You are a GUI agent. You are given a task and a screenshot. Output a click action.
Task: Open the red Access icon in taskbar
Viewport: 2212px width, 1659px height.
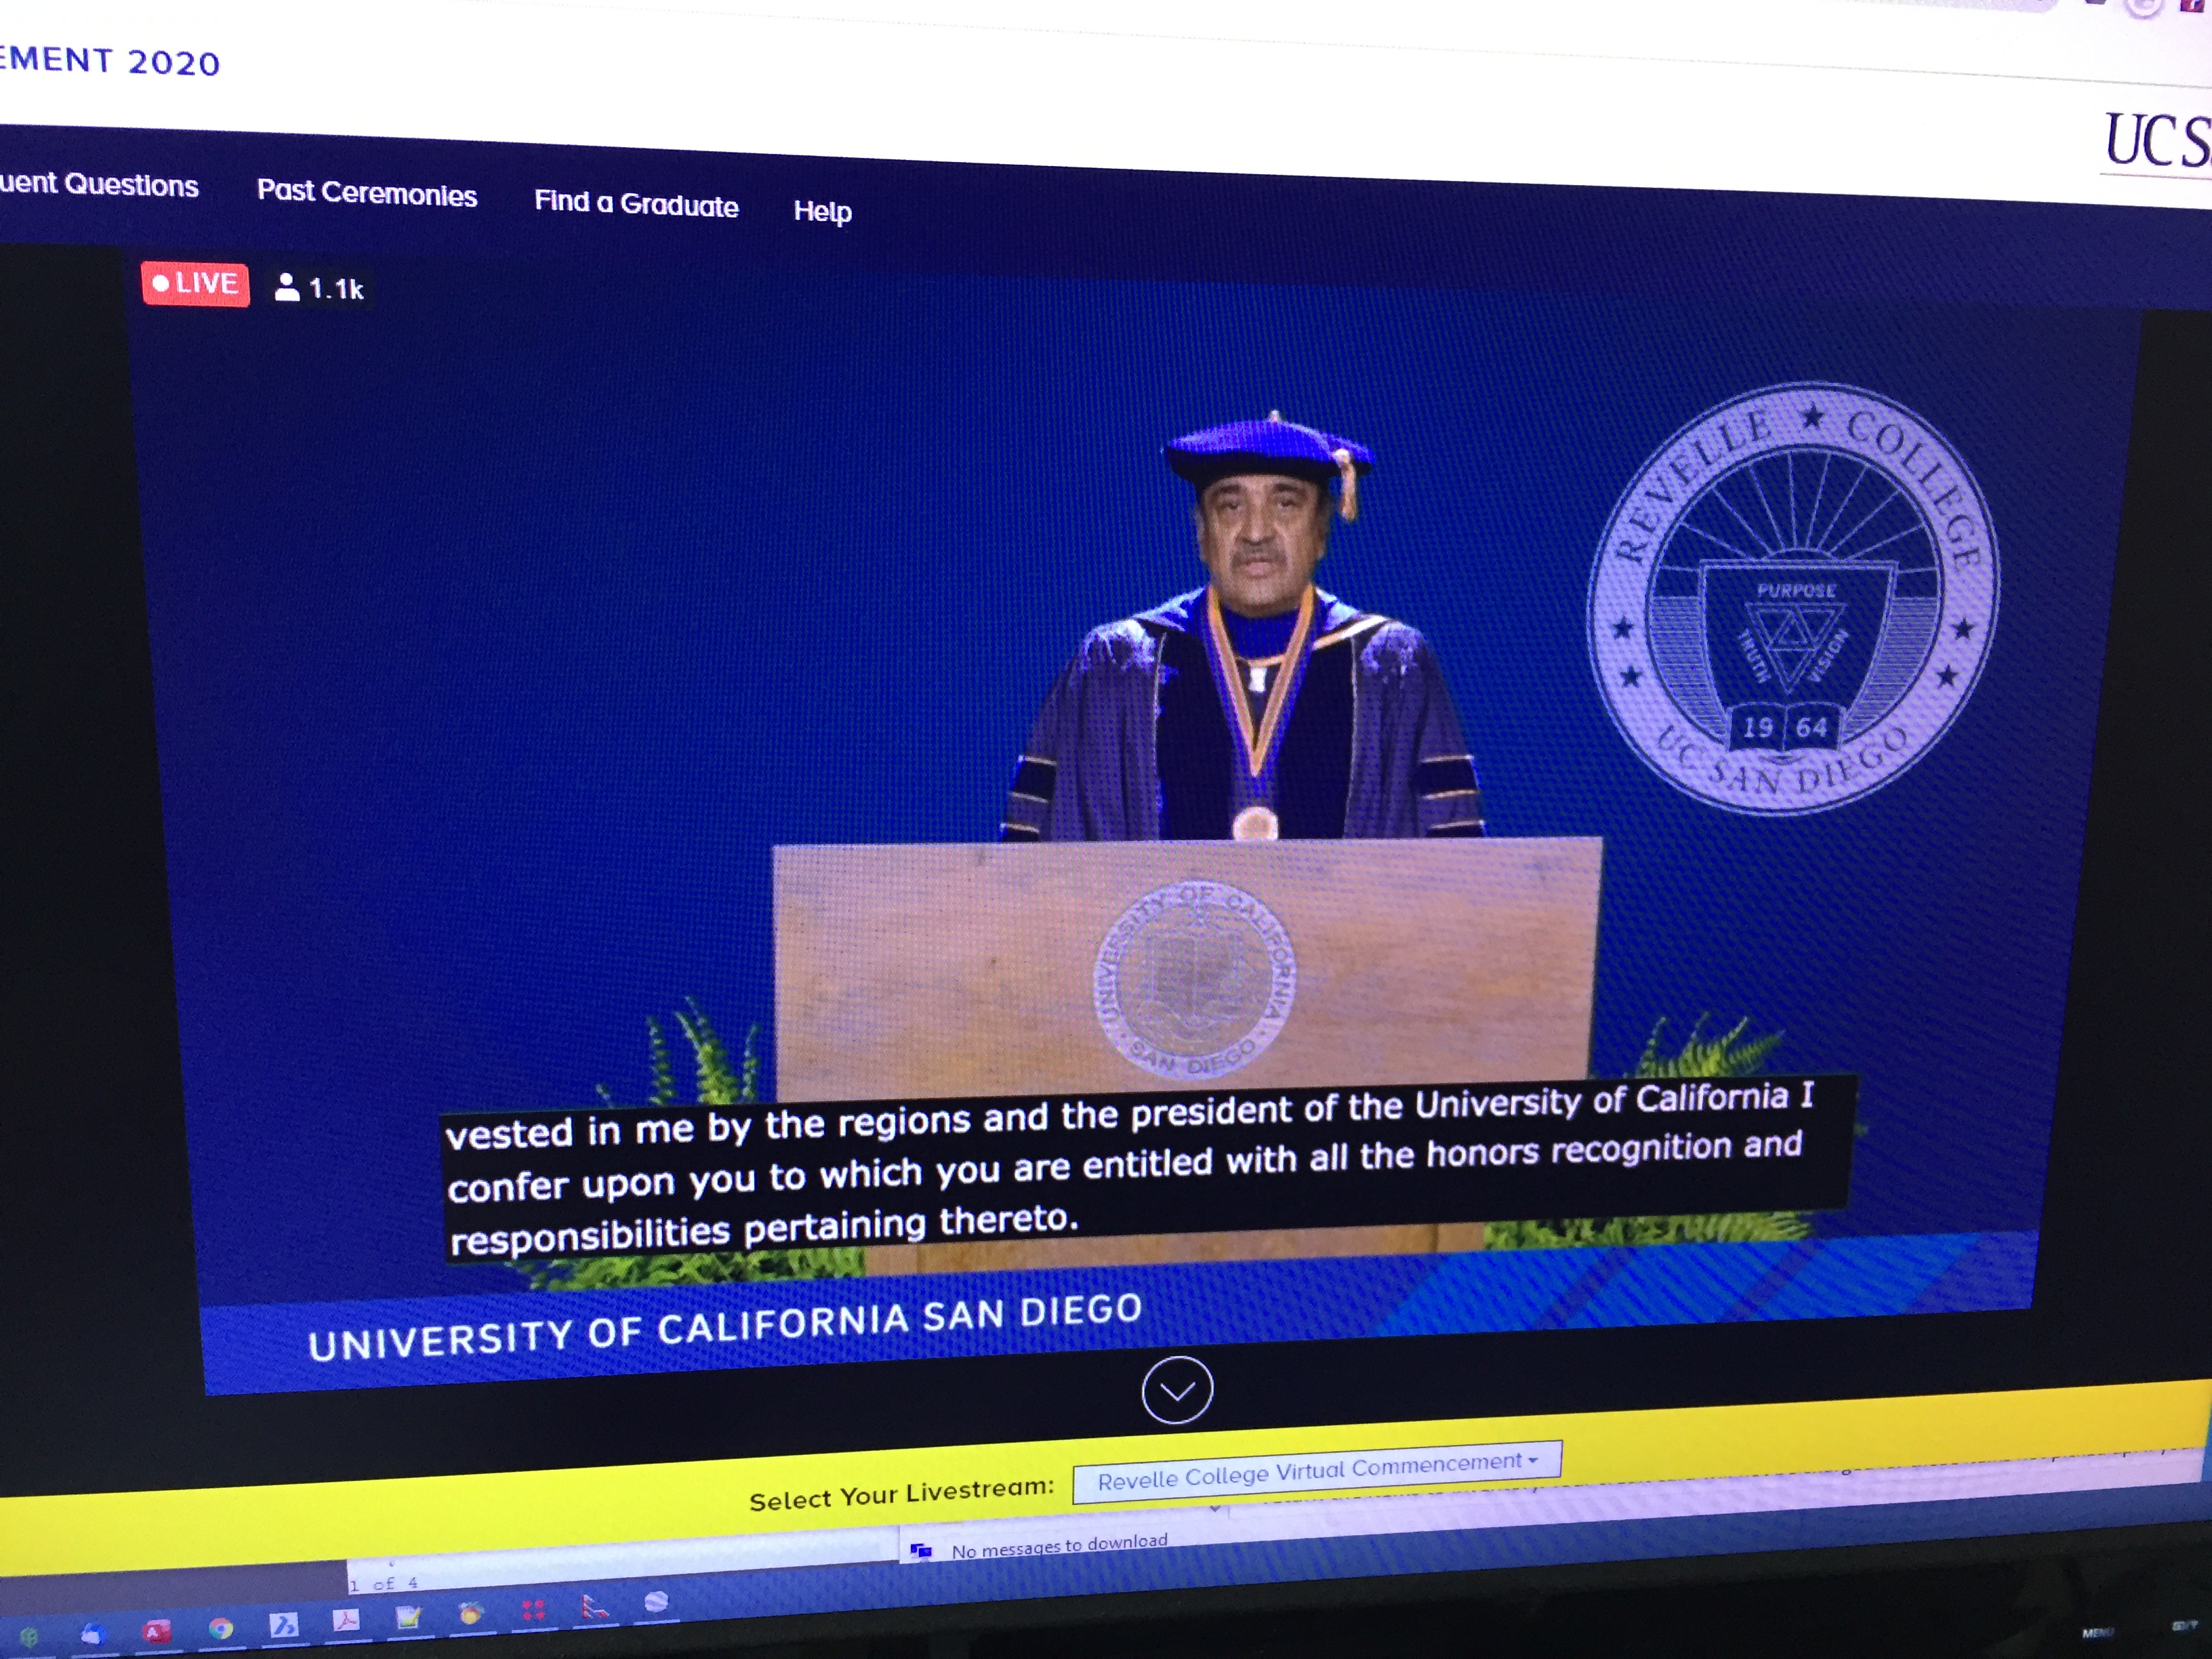click(x=156, y=1632)
